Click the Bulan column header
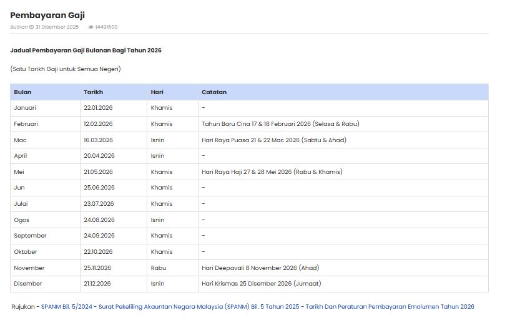 (22, 92)
